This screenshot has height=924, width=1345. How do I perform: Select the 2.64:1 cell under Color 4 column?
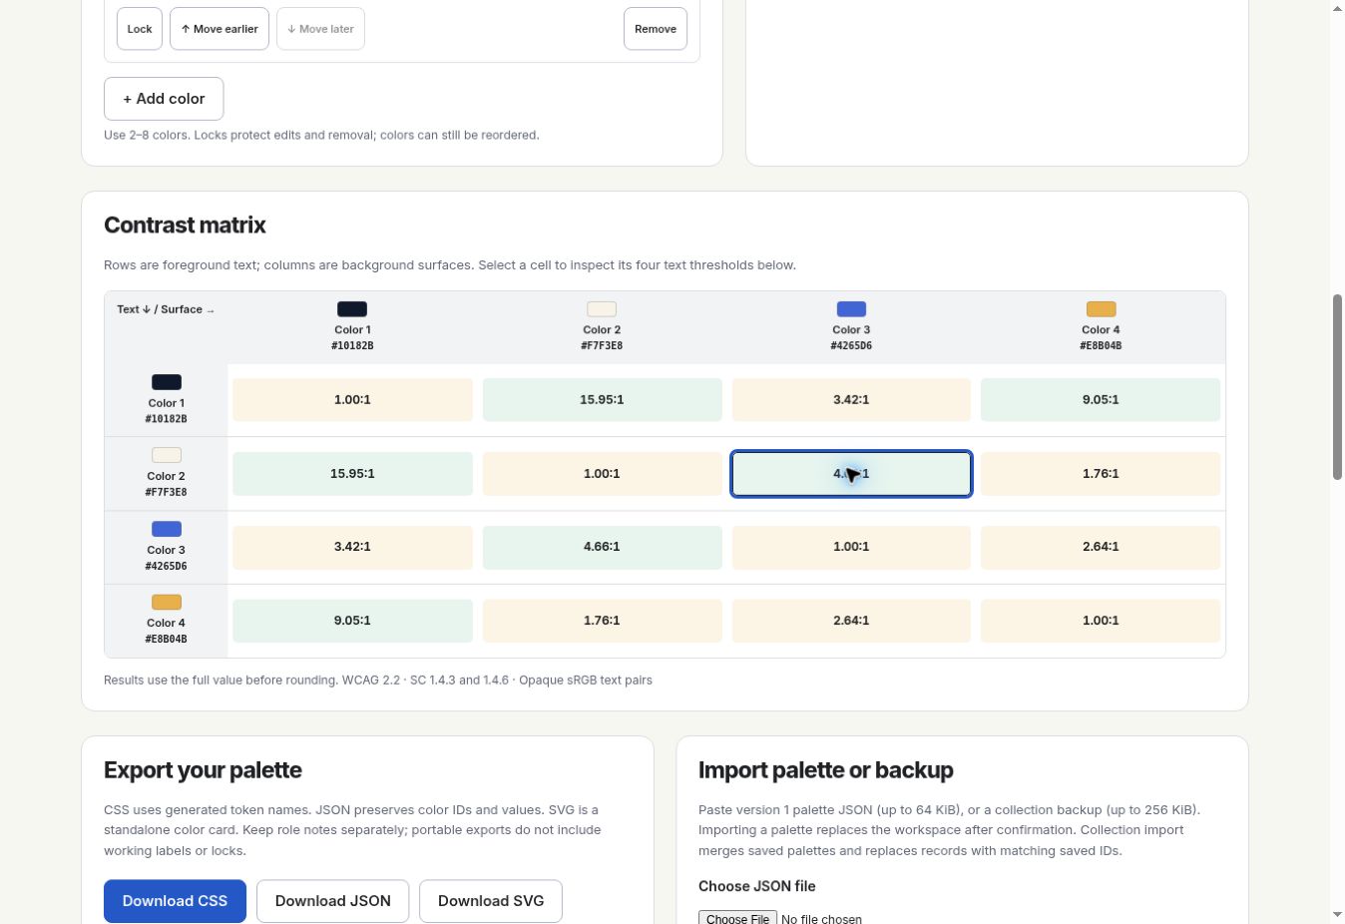(1101, 547)
